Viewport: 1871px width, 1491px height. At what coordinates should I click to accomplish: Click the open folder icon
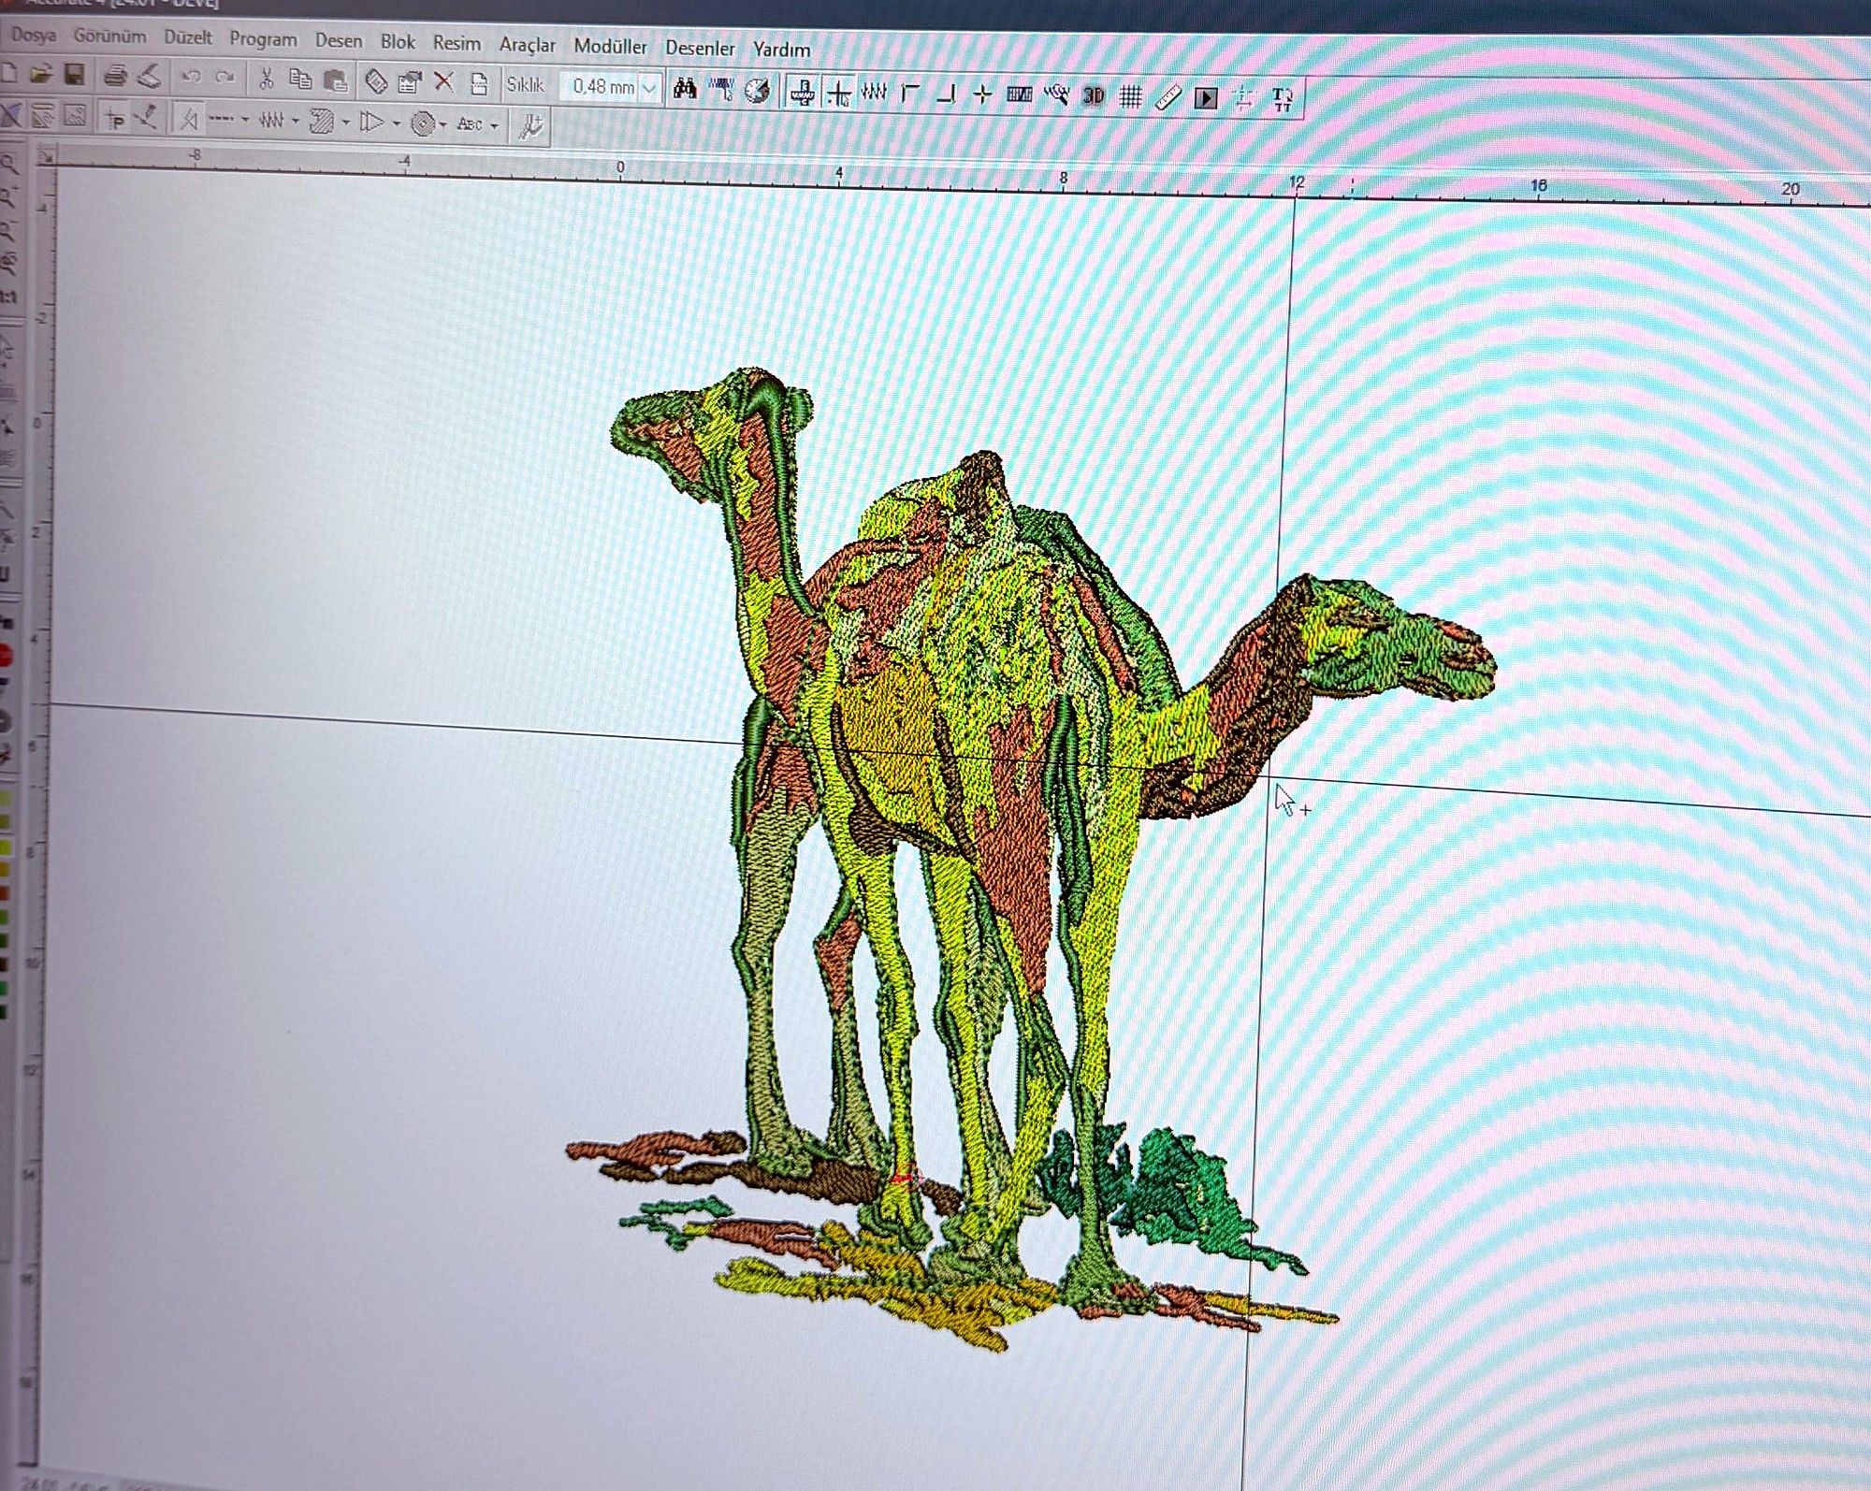[x=40, y=74]
